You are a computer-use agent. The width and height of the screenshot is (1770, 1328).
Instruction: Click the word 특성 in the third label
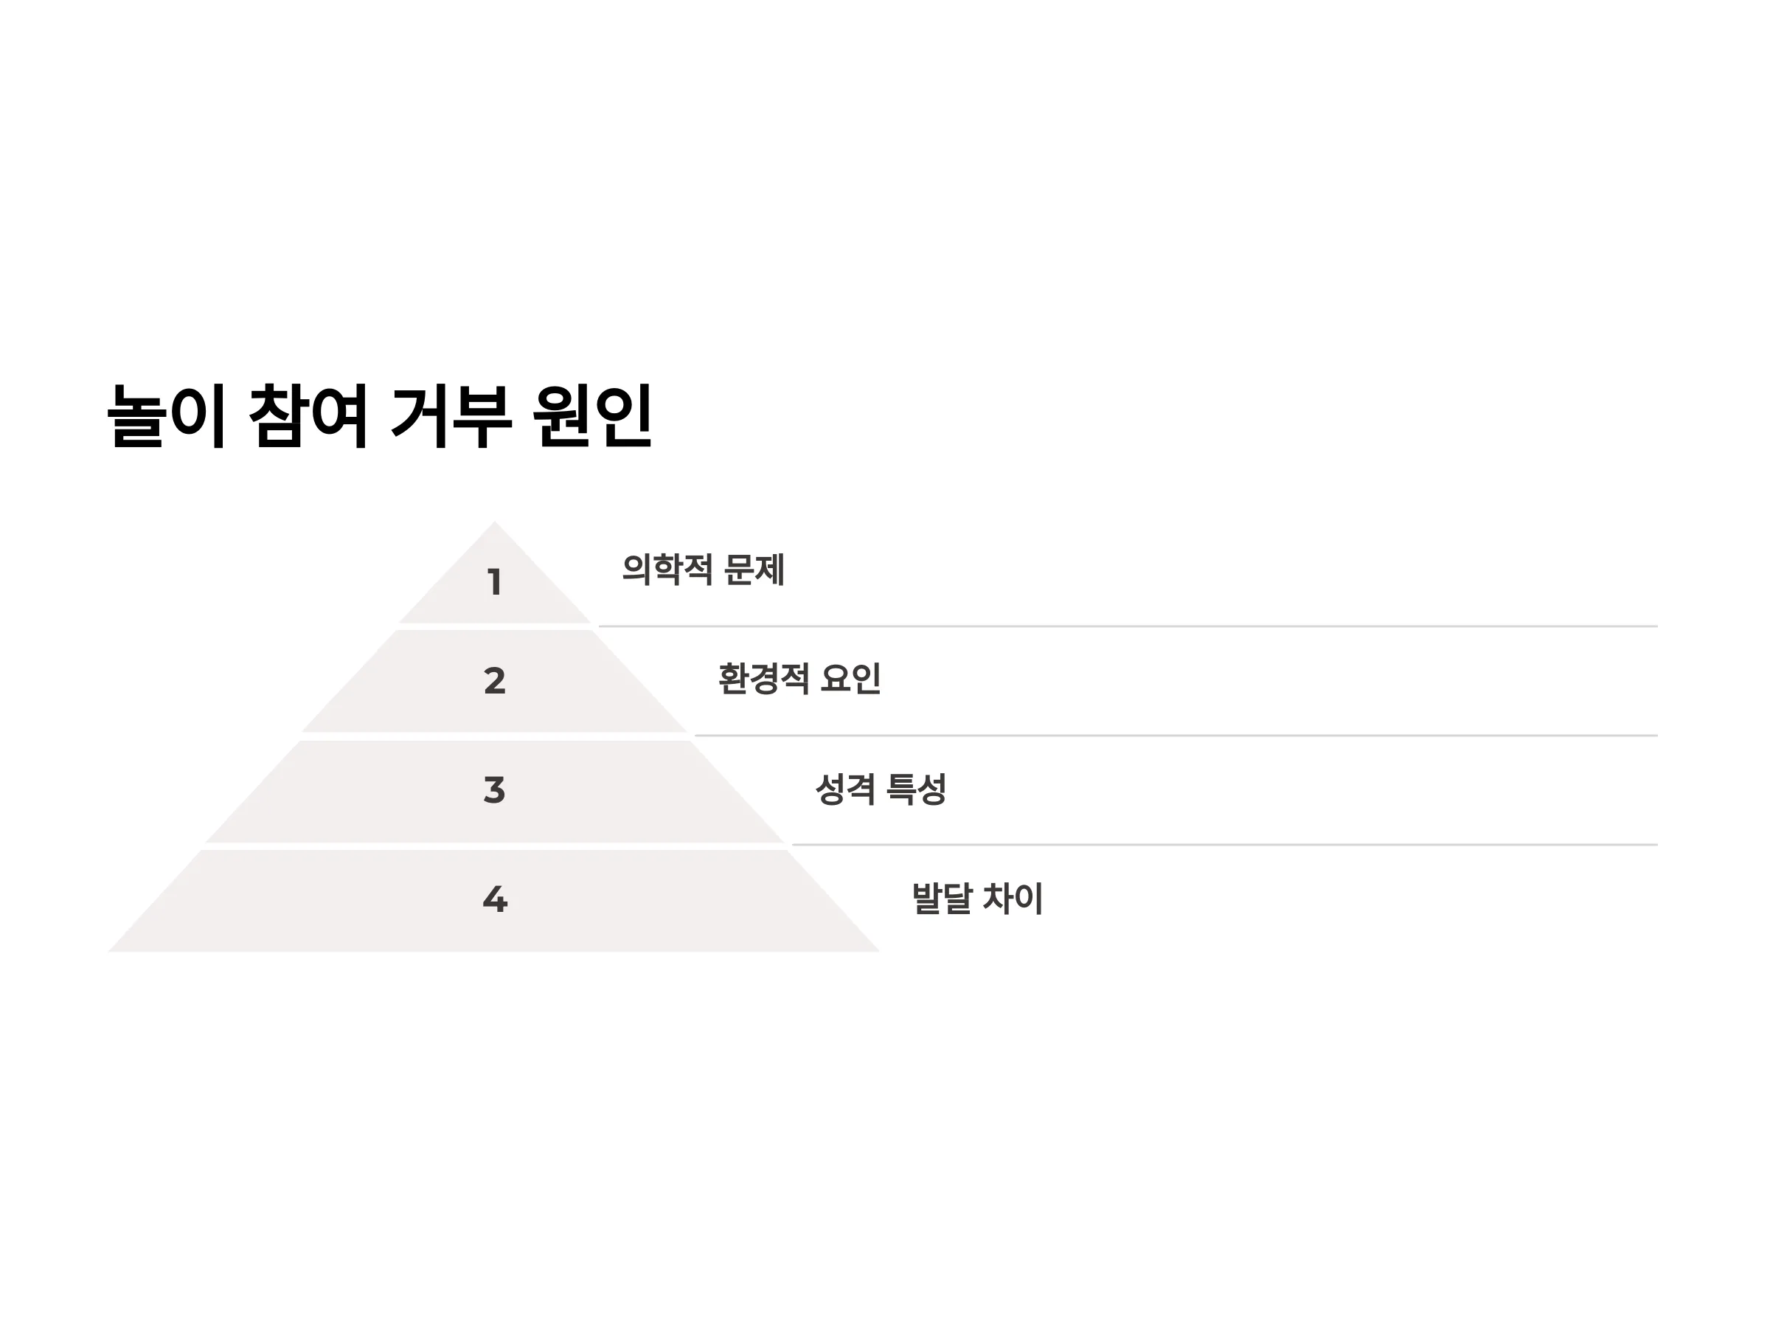click(x=917, y=789)
